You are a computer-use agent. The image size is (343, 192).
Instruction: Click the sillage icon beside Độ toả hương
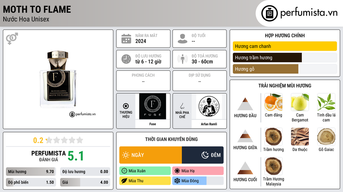[x=183, y=59]
